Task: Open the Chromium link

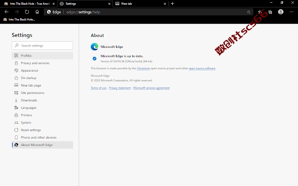Action: (143, 68)
